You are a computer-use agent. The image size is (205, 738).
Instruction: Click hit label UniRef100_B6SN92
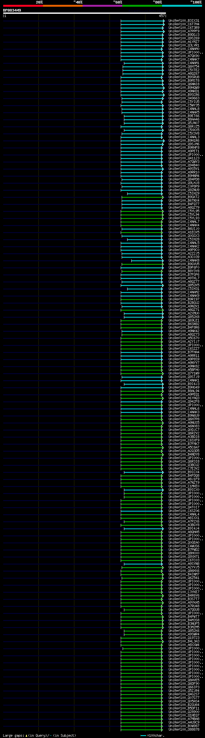click(184, 324)
